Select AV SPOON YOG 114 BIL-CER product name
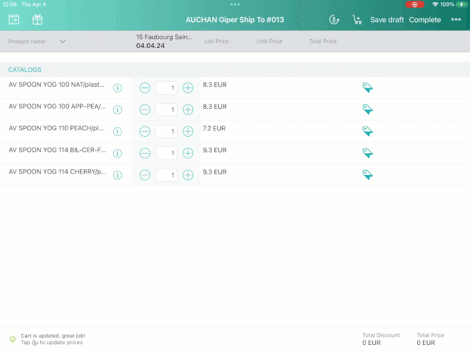 click(x=57, y=150)
